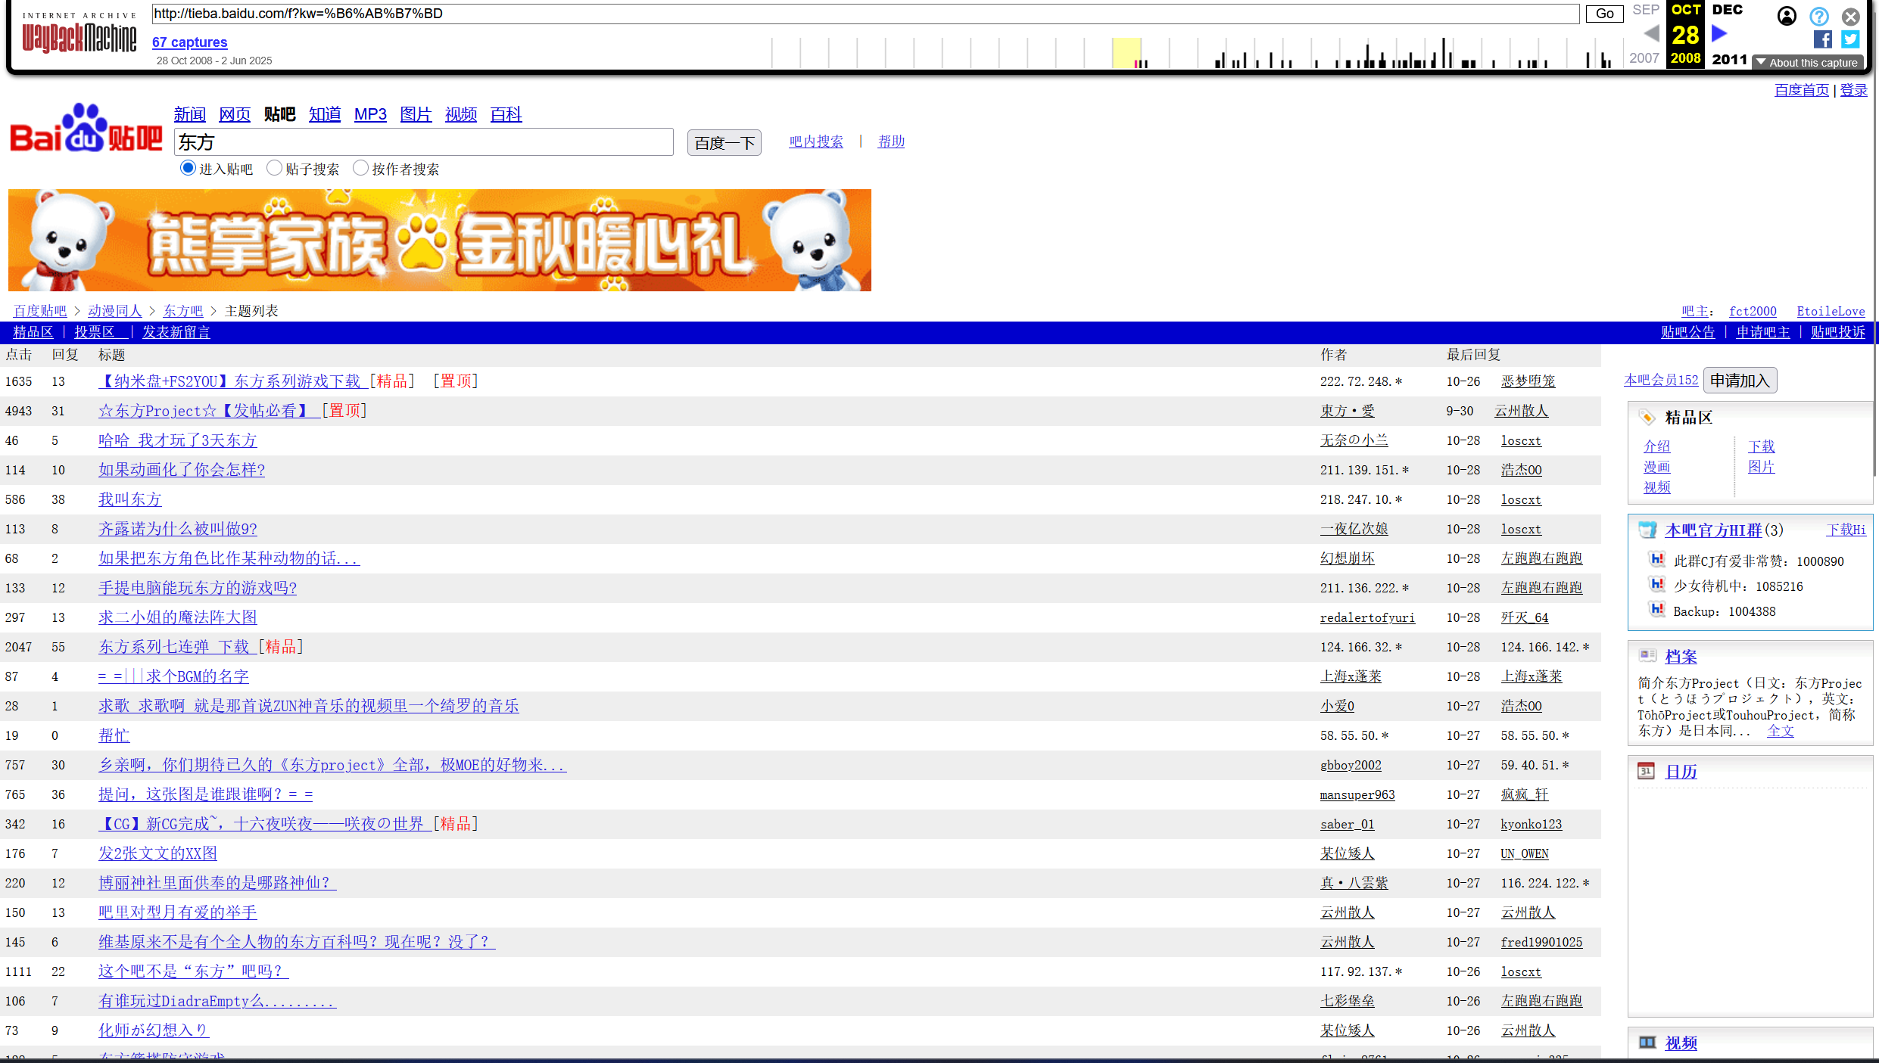The width and height of the screenshot is (1879, 1063).
Task: Click Hi icon next to 少女待机中
Action: tap(1657, 585)
